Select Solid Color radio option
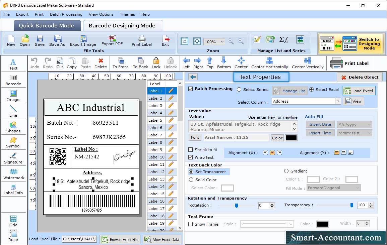Image resolution: width=387 pixels, height=245 pixels. (191, 180)
